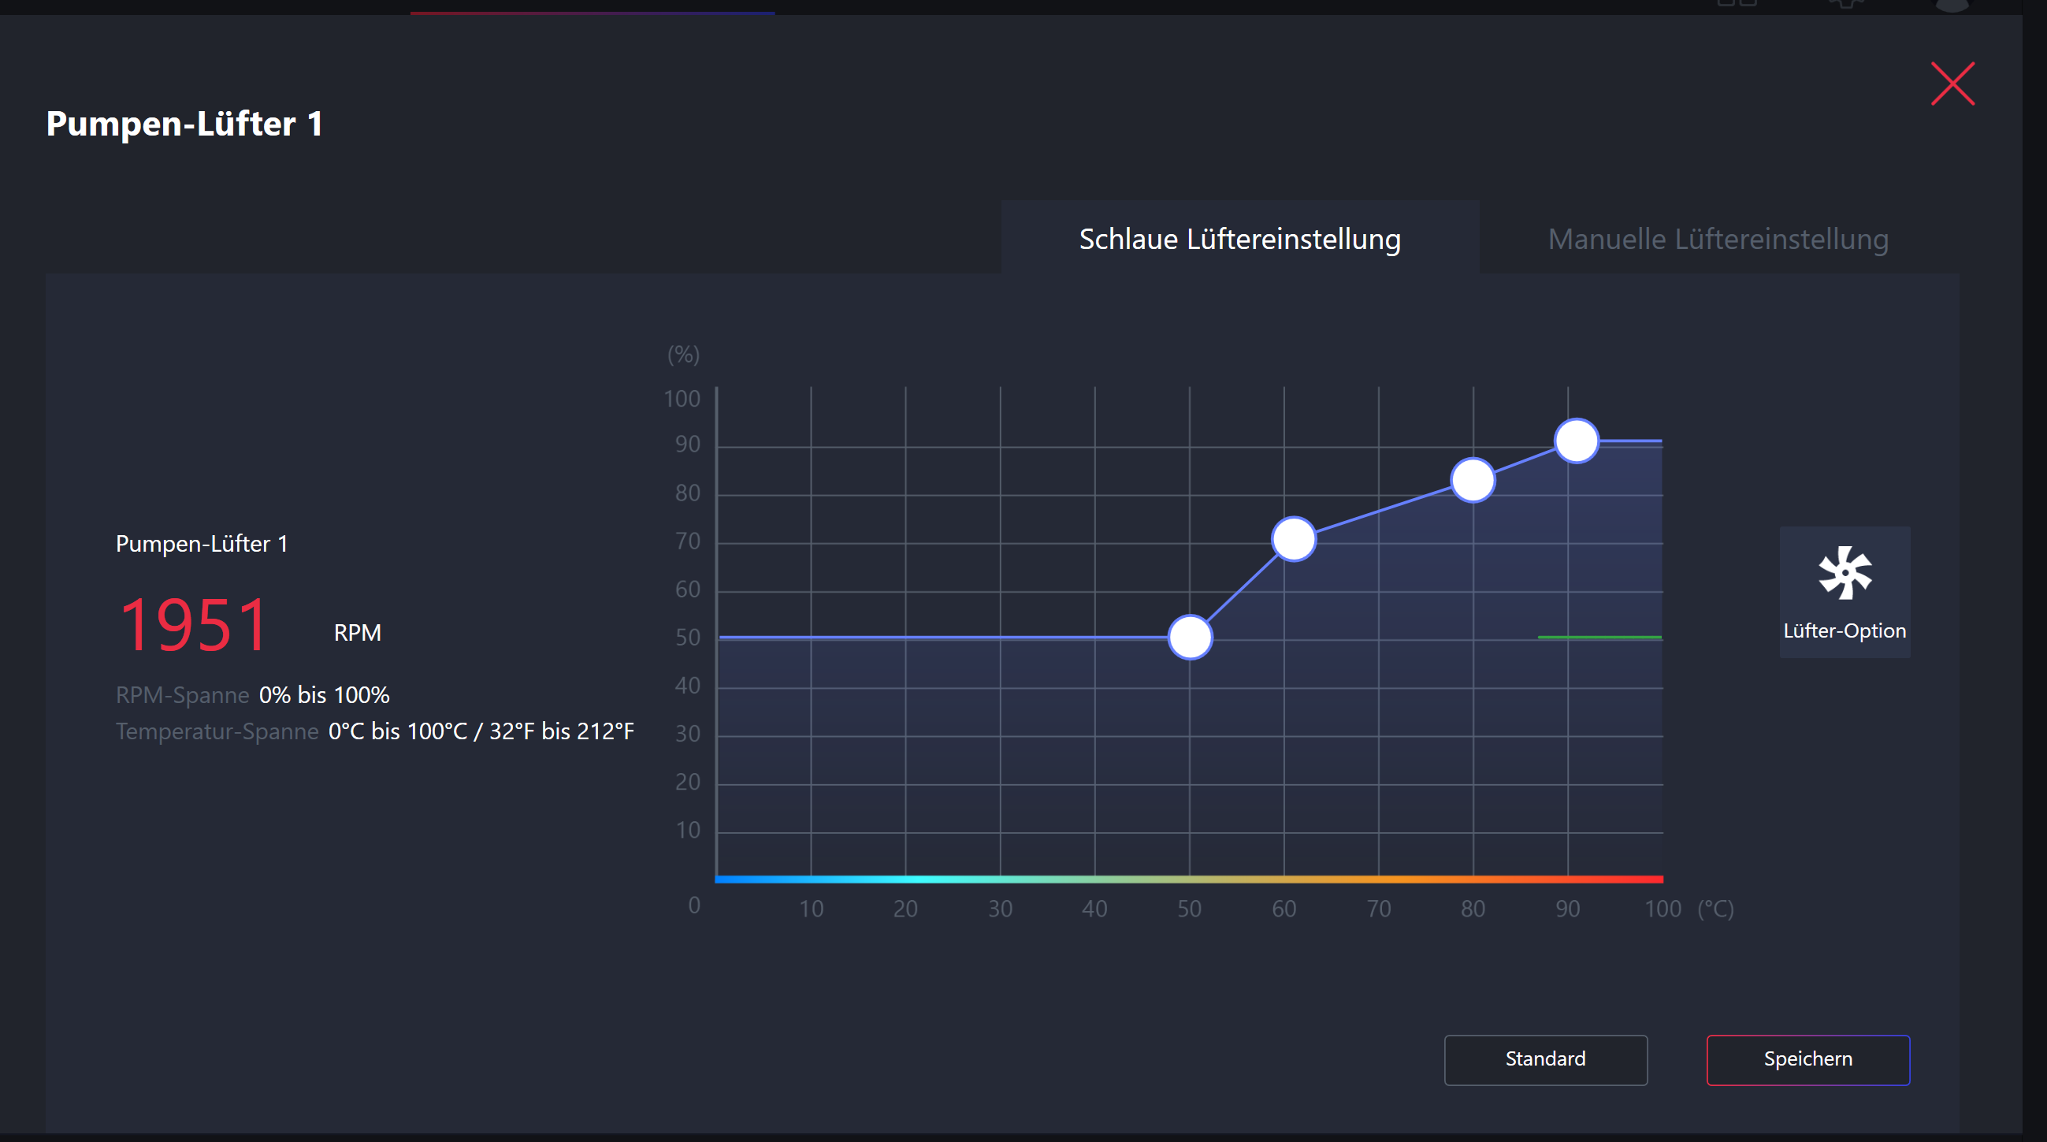Click the bold Pumpen-Lüfter 1 dialog title
This screenshot has width=2047, height=1142.
tap(184, 123)
